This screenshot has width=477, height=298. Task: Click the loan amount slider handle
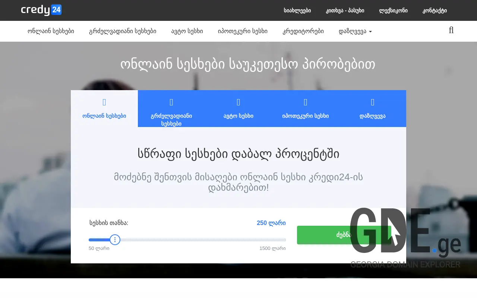pos(115,240)
